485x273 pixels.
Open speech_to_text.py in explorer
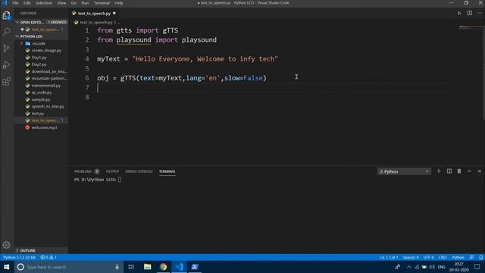(48, 106)
